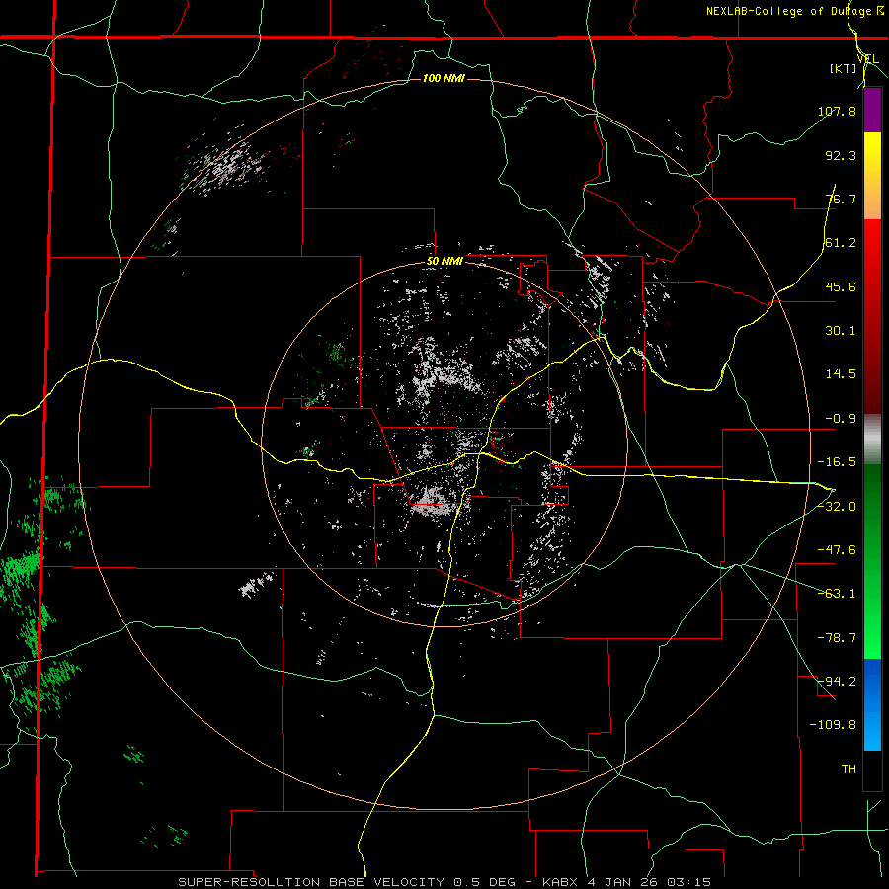Select the 61.2 velocity scale value
Viewport: 889px width, 889px height.
pyautogui.click(x=841, y=243)
